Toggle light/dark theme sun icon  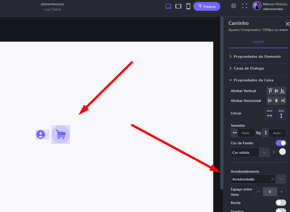coord(233,6)
